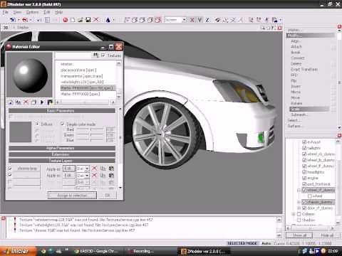Click the black play arrow under material preview
Image resolution: width=342 pixels, height=256 pixels.
(x=42, y=102)
